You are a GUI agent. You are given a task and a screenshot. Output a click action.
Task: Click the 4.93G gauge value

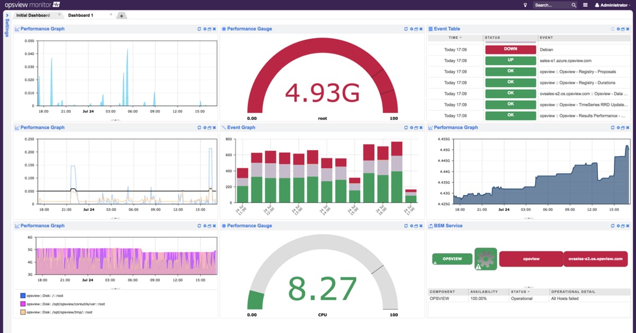point(322,92)
